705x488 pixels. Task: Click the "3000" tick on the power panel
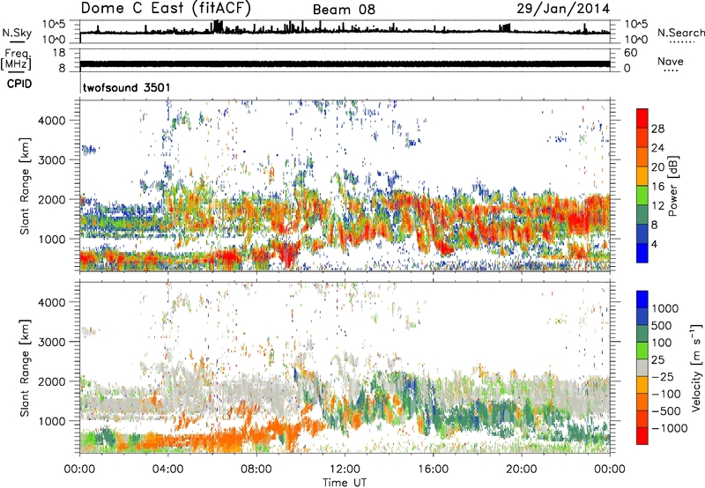coord(52,160)
